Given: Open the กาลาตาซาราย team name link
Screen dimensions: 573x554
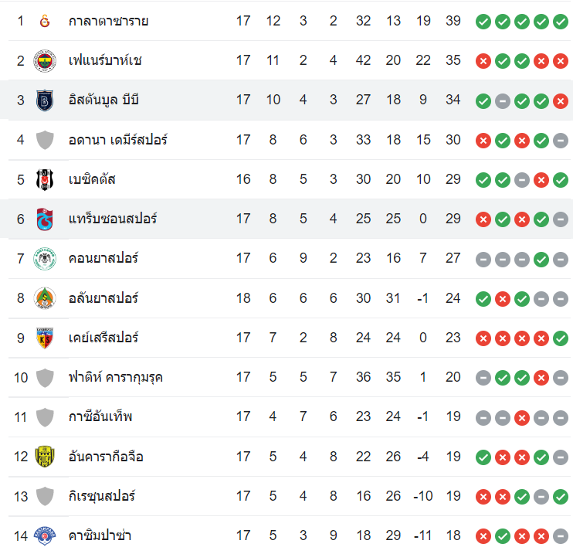Looking at the screenshot, I should click(108, 21).
